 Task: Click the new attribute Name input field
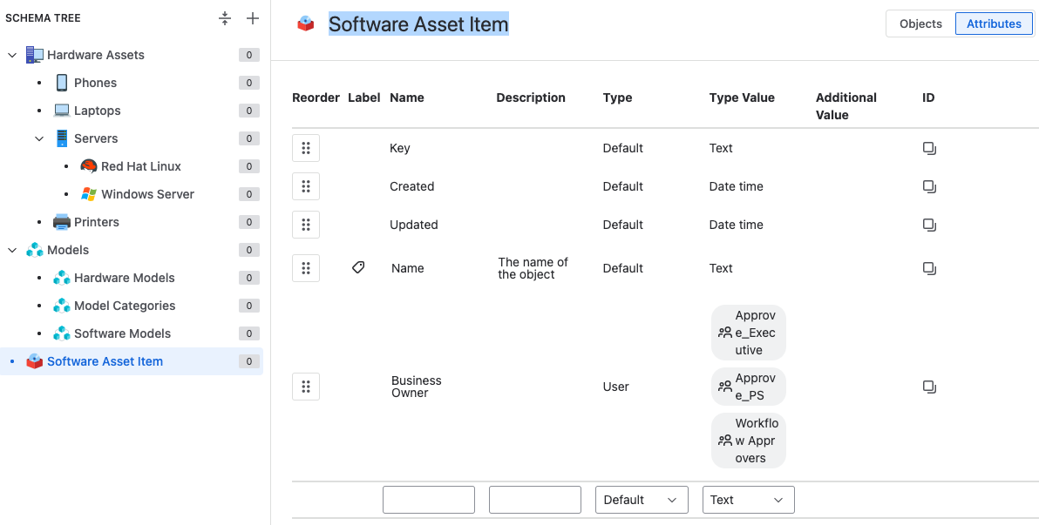[x=428, y=500]
